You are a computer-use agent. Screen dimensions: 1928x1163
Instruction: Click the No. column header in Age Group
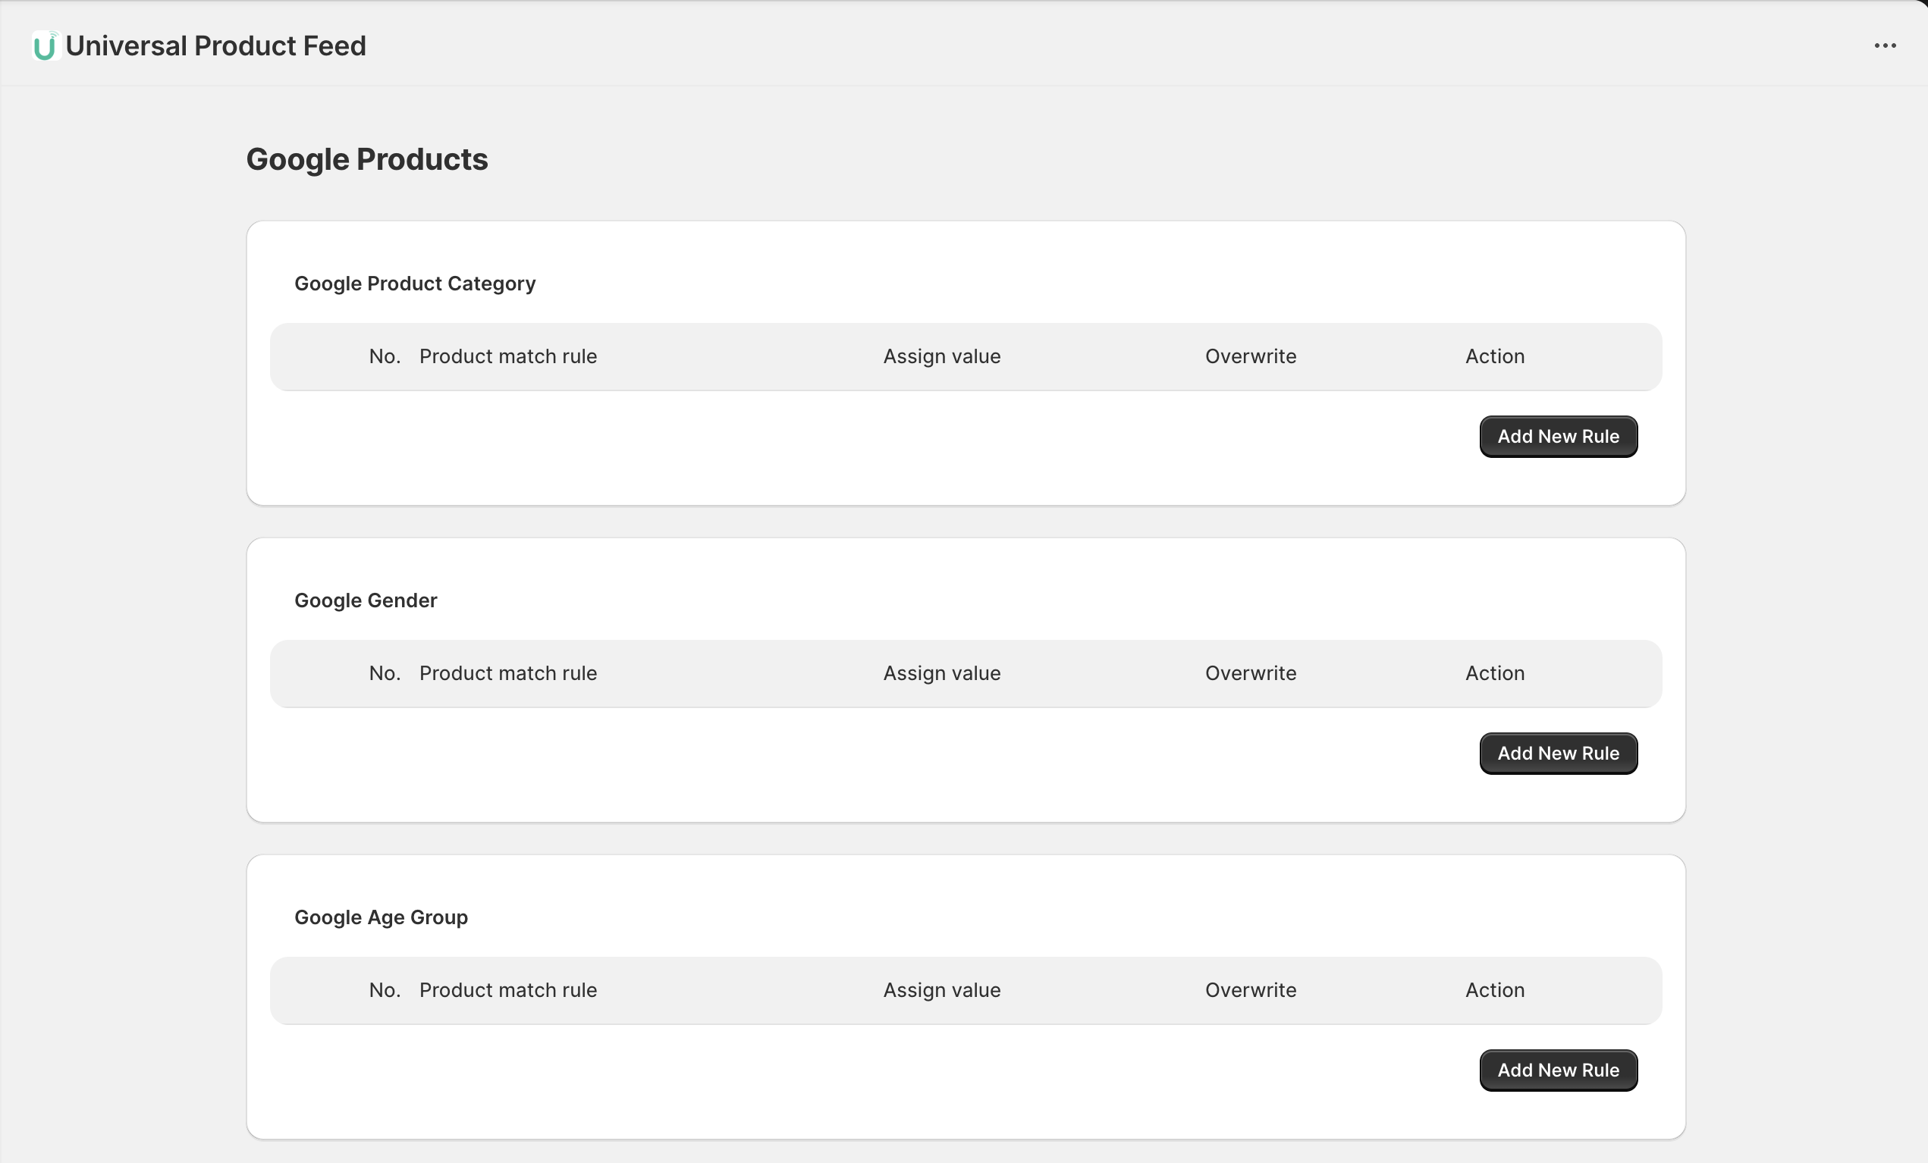(x=385, y=990)
